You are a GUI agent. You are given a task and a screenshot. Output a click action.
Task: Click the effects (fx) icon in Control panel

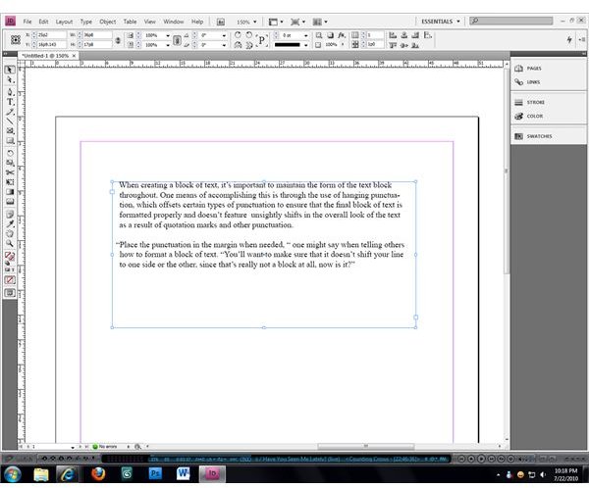(341, 35)
